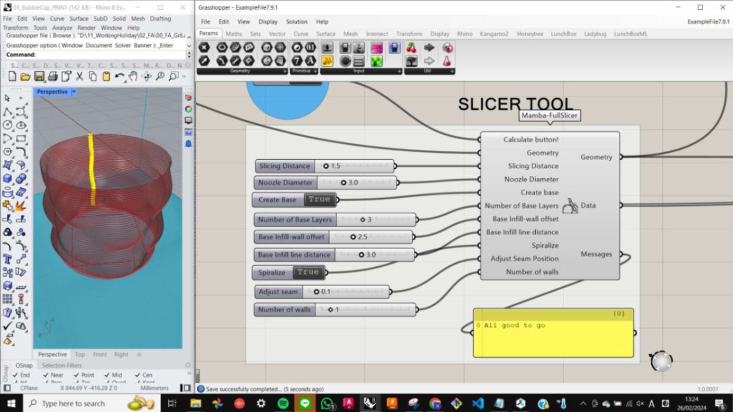Click the pink flask icon in Util group
Image resolution: width=733 pixels, height=412 pixels.
[x=447, y=61]
